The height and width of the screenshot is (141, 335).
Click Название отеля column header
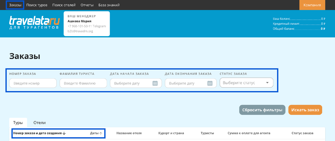[129, 133]
